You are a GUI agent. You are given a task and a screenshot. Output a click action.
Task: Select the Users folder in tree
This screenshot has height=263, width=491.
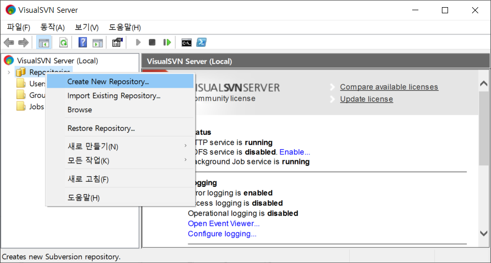point(31,84)
